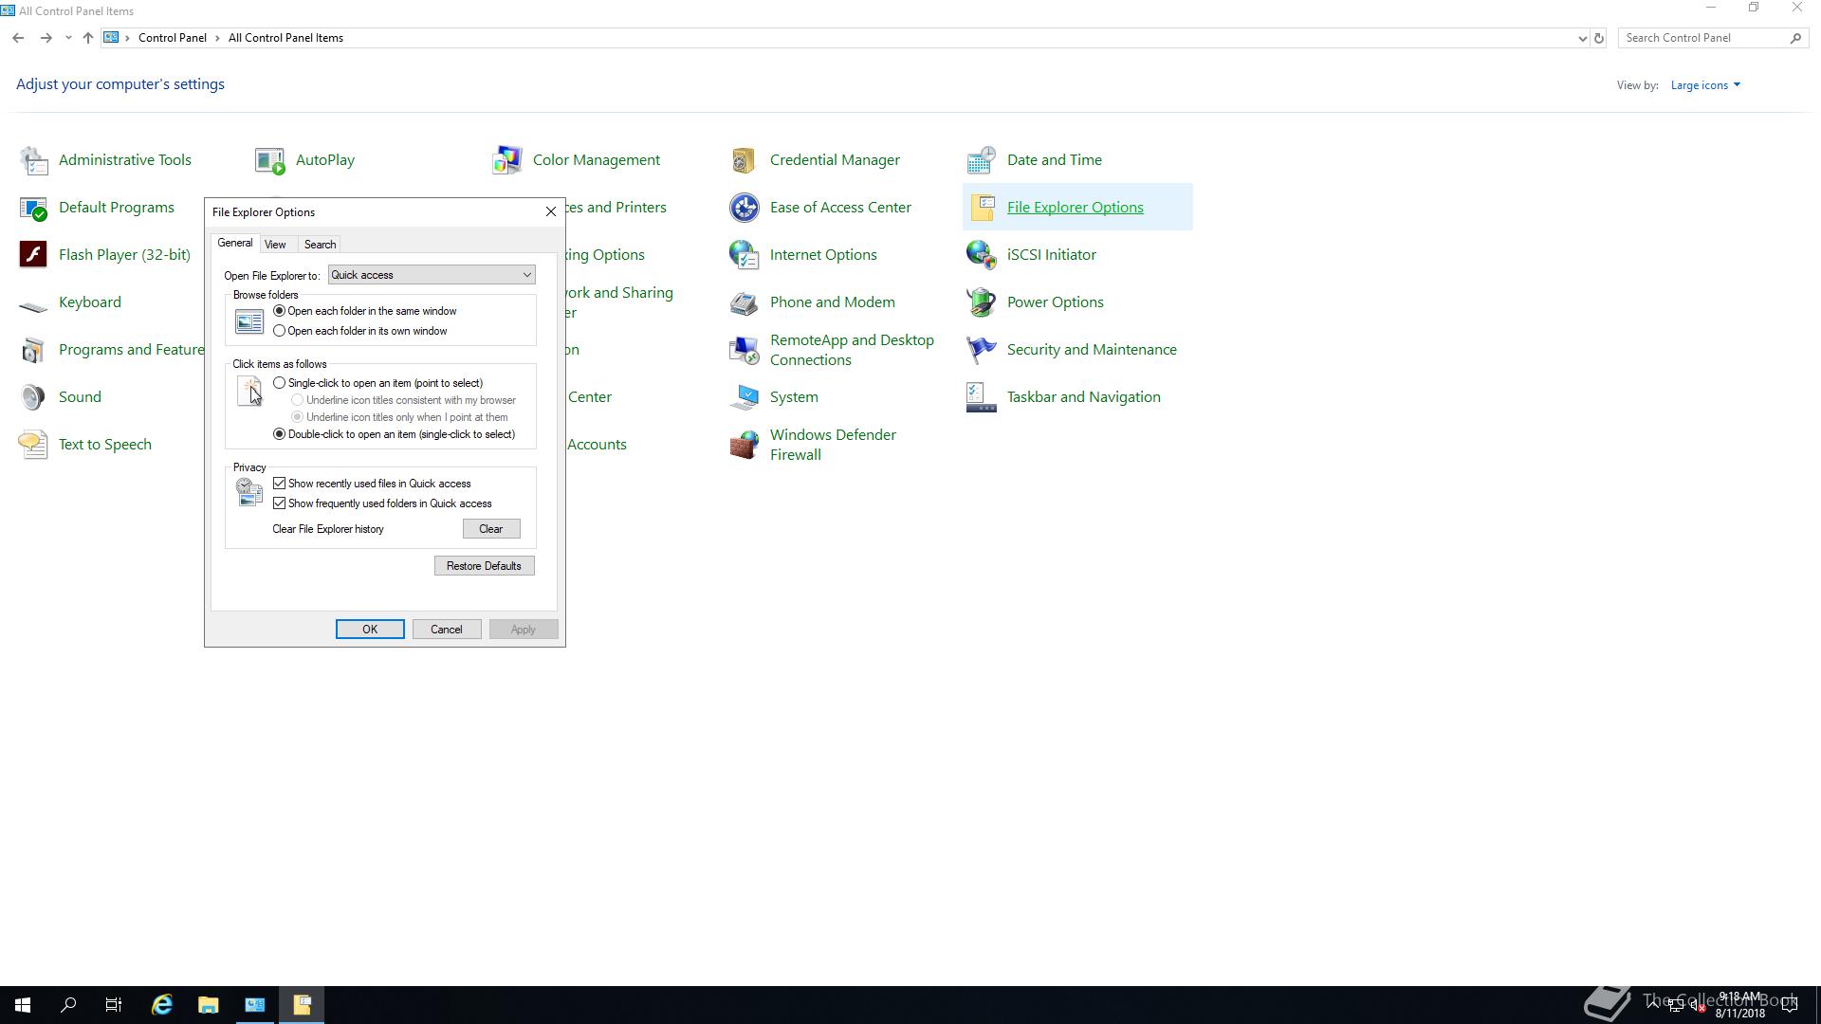Screen dimensions: 1821x1024
Task: Open Task View on the taskbar
Action: coord(114,1005)
